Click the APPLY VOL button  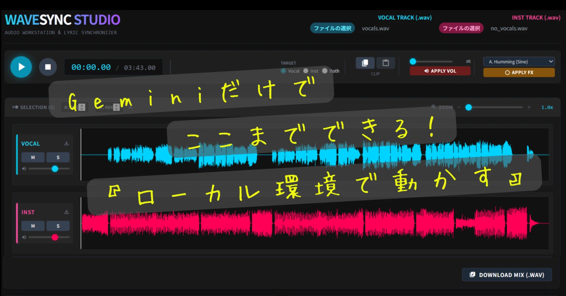point(440,71)
